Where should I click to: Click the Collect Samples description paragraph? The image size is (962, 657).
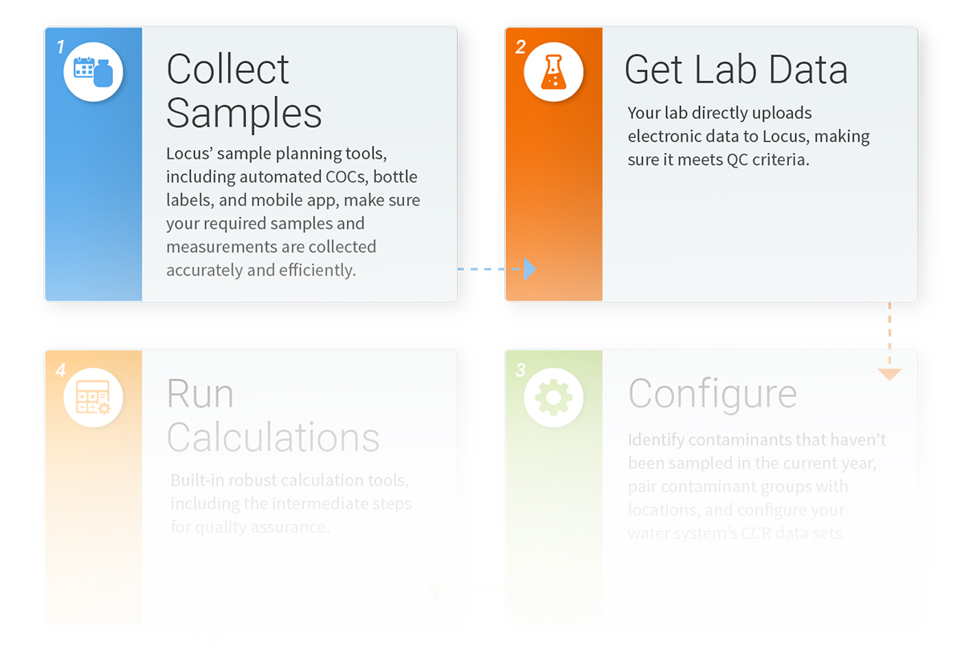(x=293, y=212)
